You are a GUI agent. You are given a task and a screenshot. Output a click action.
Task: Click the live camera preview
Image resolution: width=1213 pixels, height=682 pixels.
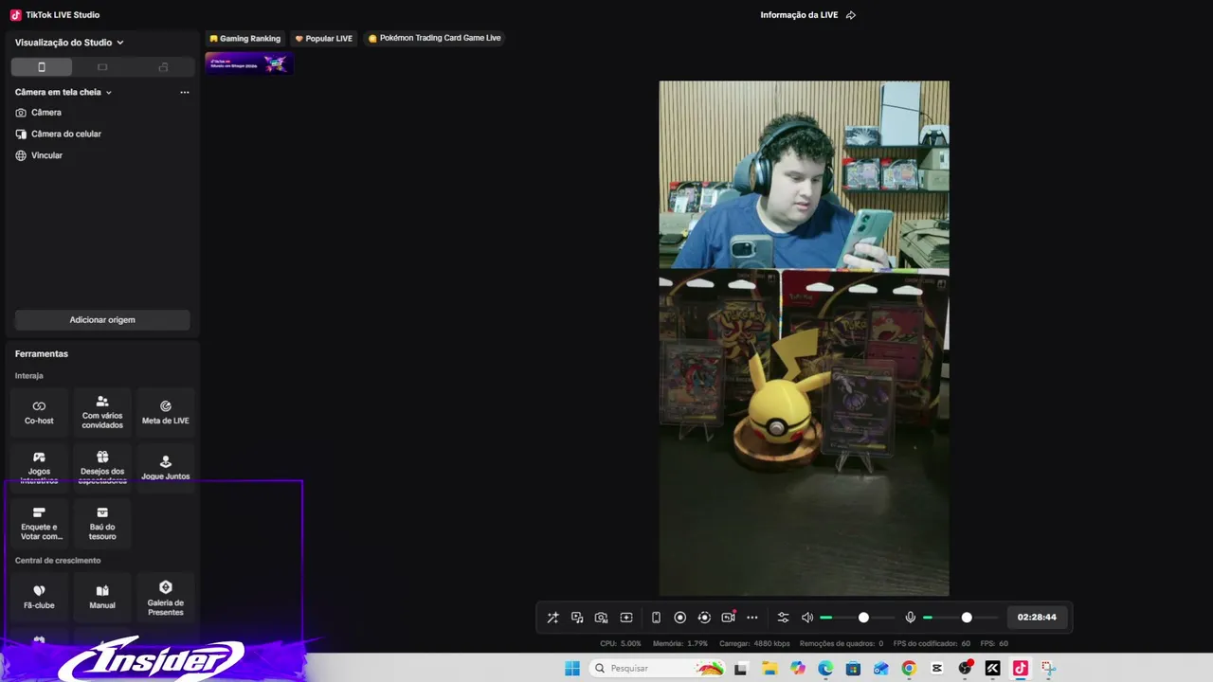click(804, 338)
